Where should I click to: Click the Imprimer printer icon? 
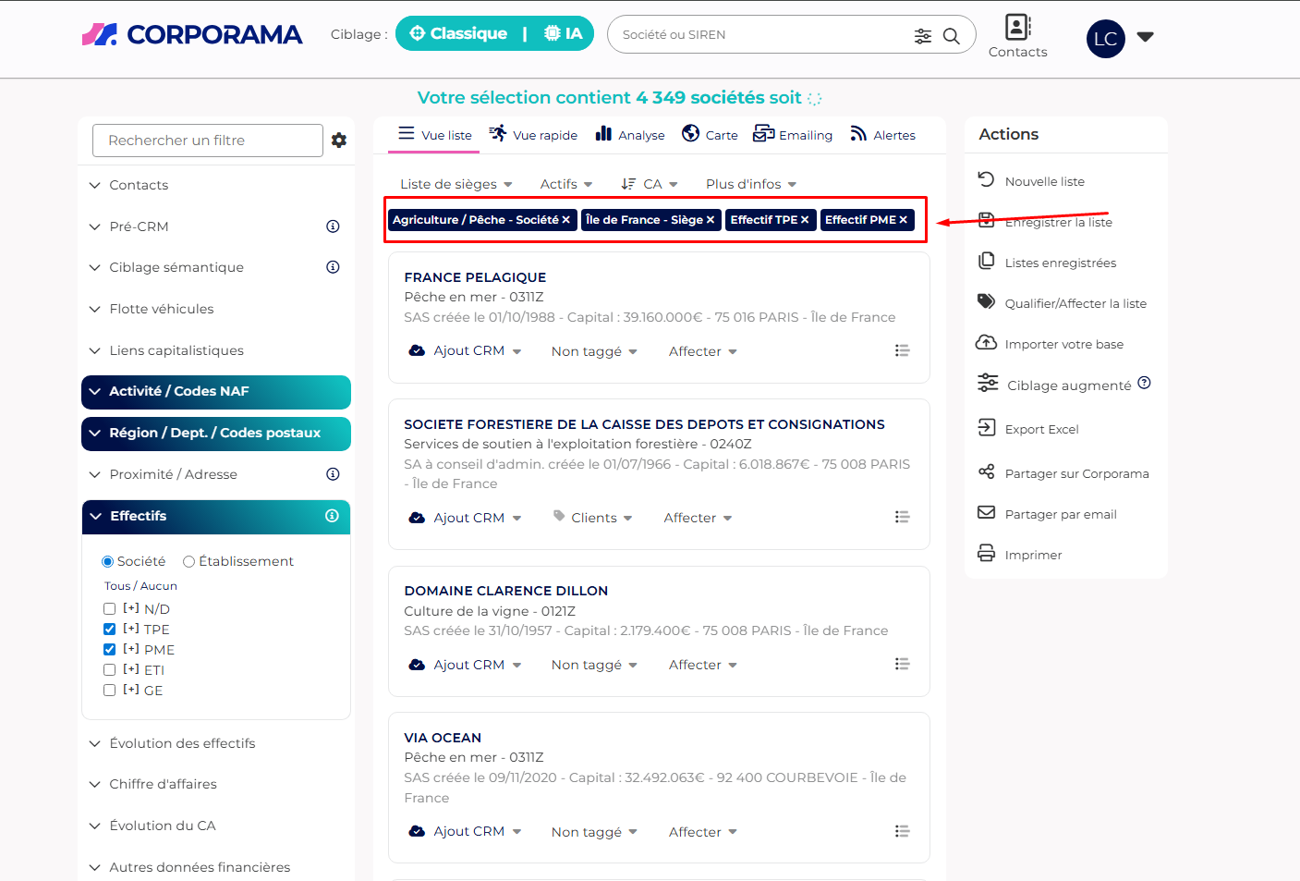point(987,554)
